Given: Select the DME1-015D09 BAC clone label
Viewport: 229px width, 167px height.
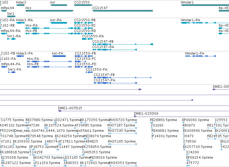Looking at the screenshot, I should [x=146, y=114].
